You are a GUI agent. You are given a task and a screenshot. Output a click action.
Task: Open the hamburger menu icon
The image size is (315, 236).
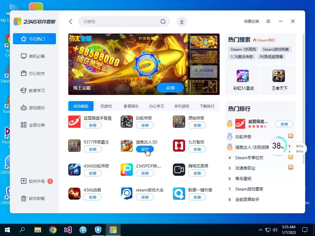point(268,21)
